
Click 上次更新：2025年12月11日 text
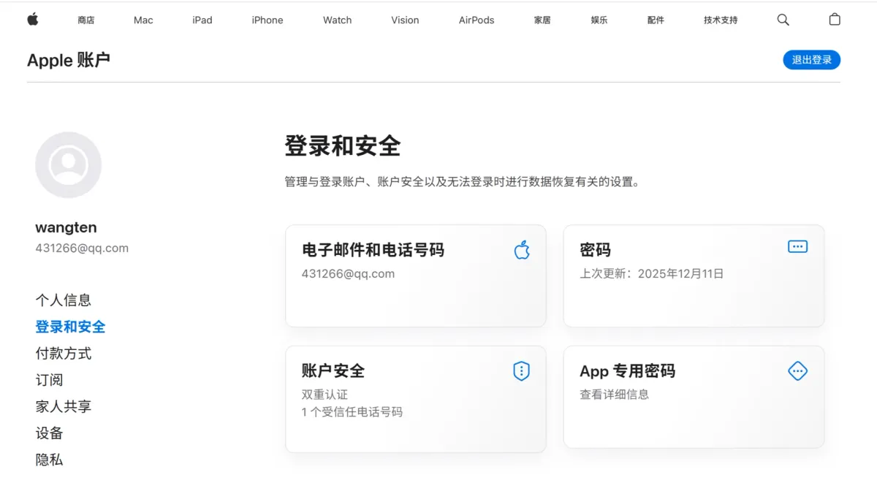point(652,274)
